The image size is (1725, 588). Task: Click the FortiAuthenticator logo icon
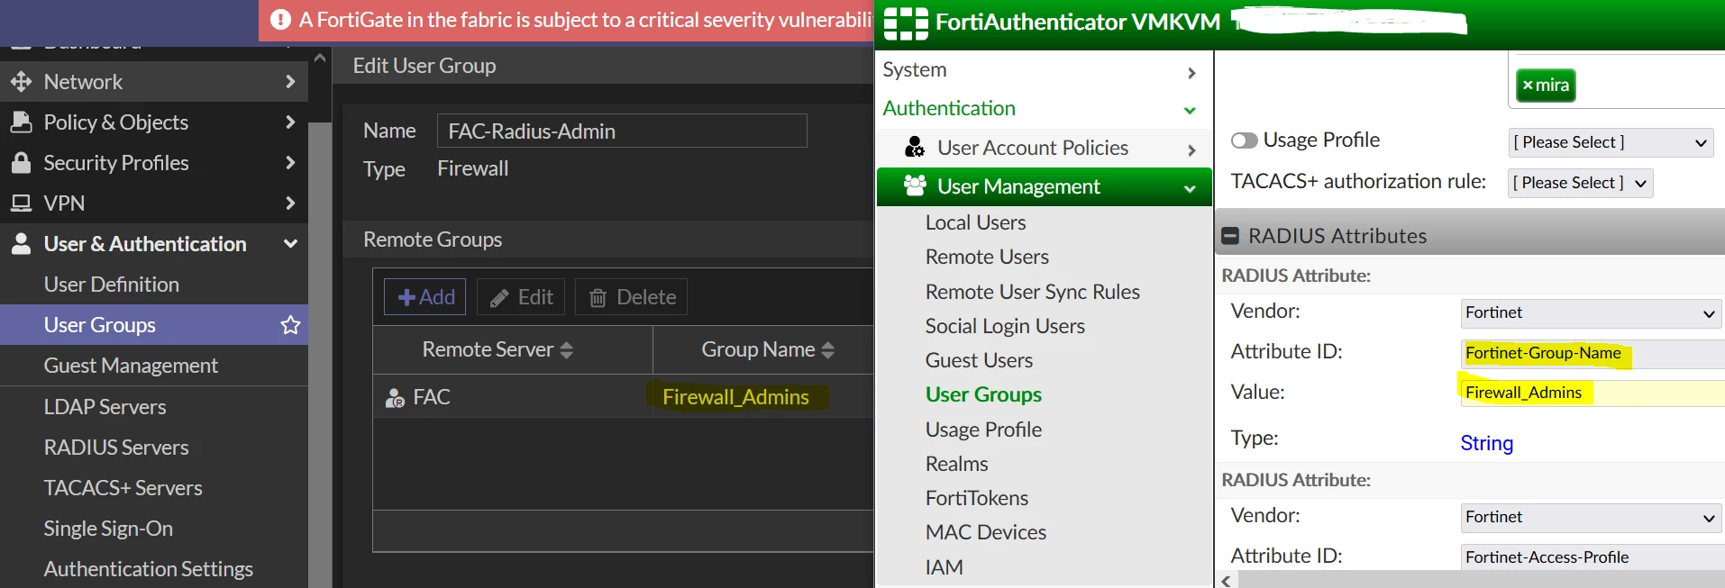coord(906,23)
